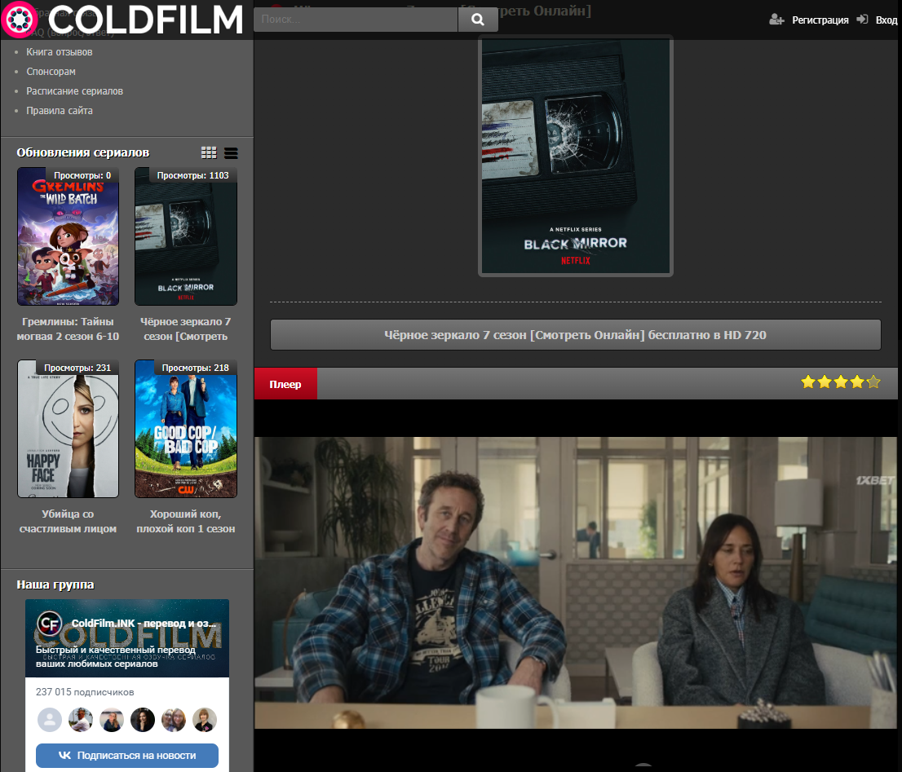Rate three stars

point(841,382)
